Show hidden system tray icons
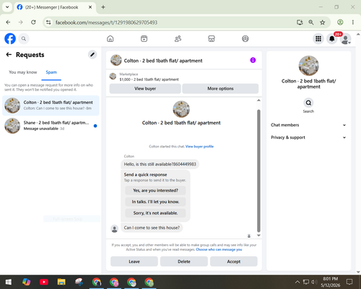Screen dimensions: 361x289 (297, 282)
